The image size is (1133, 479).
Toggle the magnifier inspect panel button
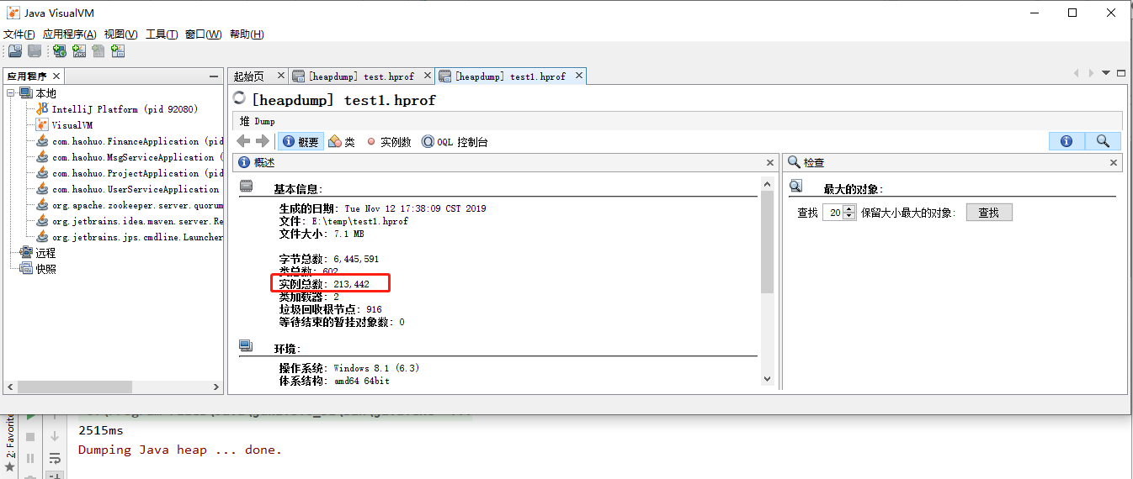[1103, 141]
